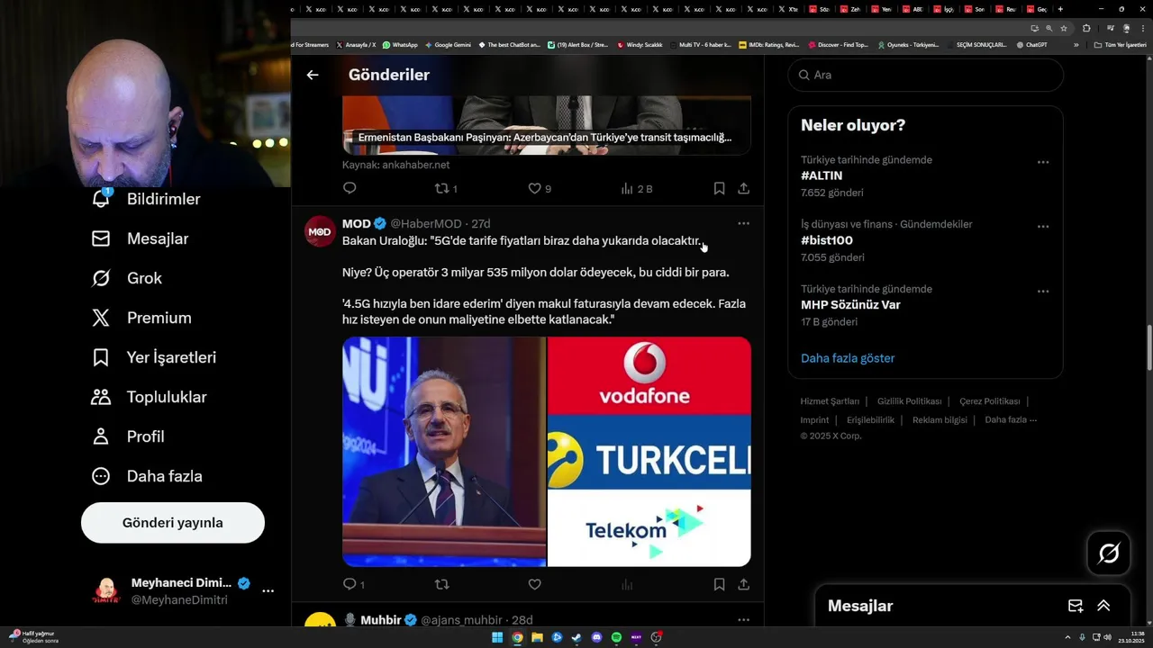1153x648 pixels.
Task: Open the Bakan Uraloğlu photo
Action: point(444,452)
